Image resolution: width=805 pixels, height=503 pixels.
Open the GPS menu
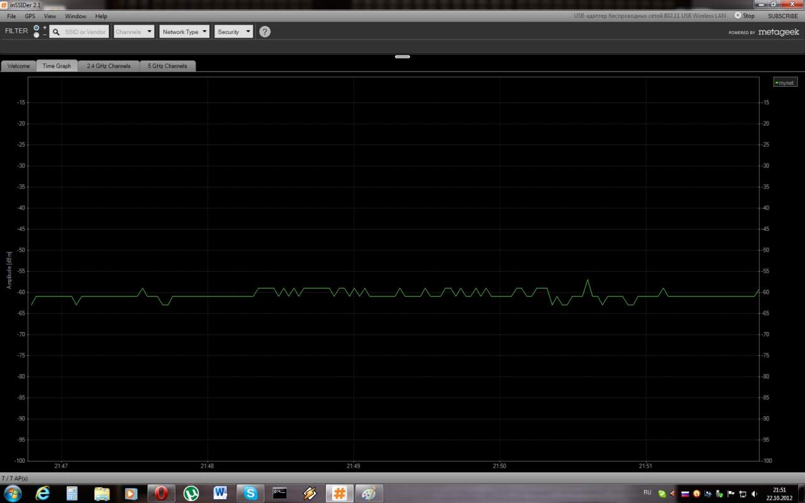pyautogui.click(x=30, y=16)
